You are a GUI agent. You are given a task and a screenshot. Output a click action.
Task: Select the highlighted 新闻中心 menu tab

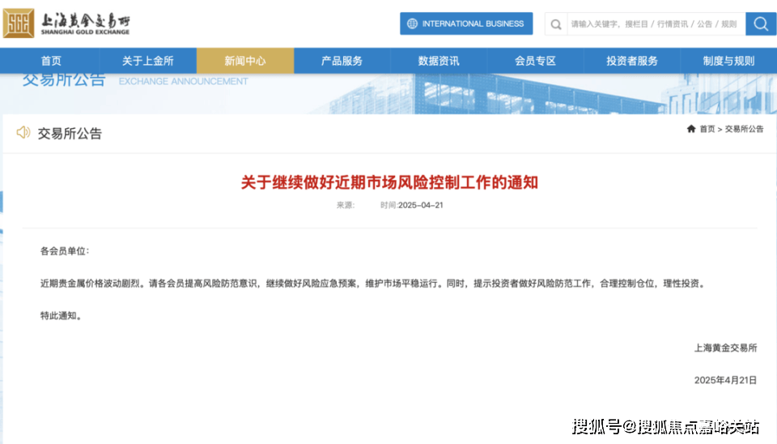tap(244, 61)
